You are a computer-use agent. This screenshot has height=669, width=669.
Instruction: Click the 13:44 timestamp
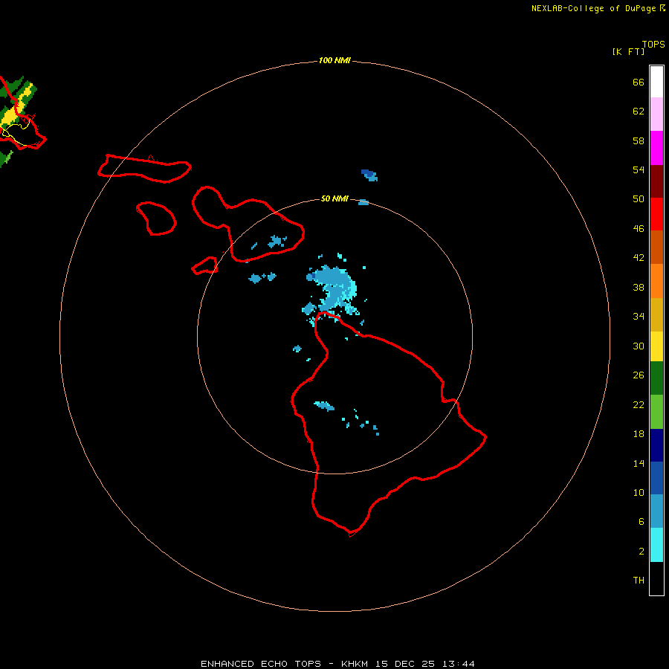(458, 664)
